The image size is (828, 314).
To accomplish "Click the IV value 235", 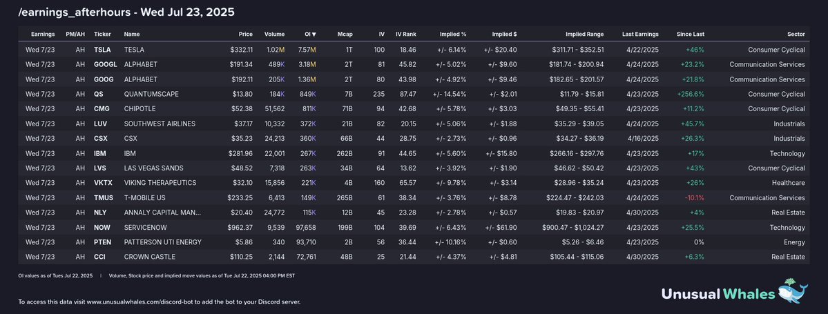I will (378, 94).
